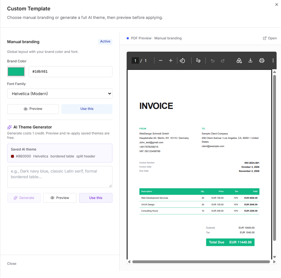Image resolution: width=281 pixels, height=278 pixels.
Task: Select the draw annotation tool
Action: [198, 61]
